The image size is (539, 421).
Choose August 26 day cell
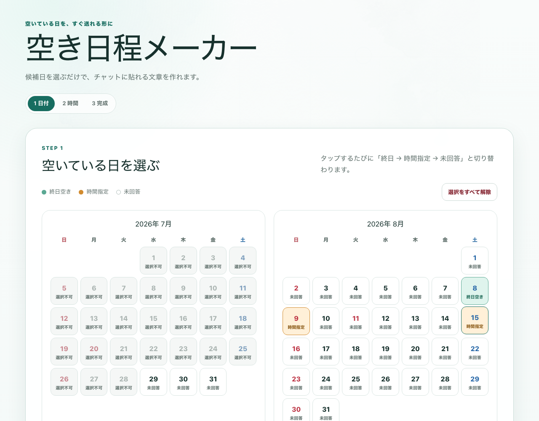(385, 382)
